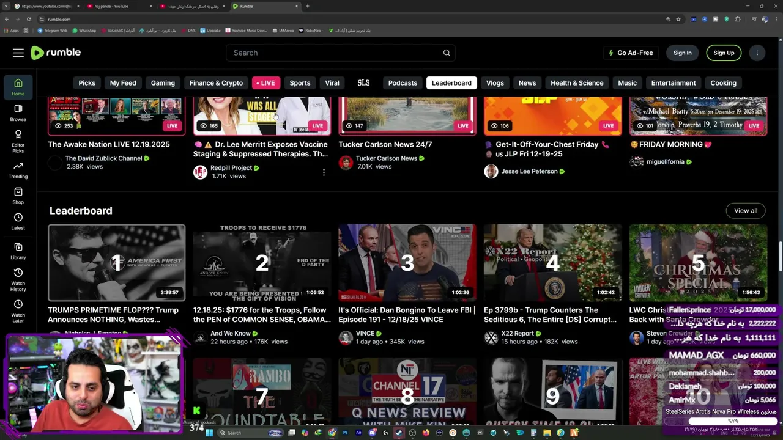This screenshot has height=440, width=783.
Task: Select the Entertainment category tab
Action: (674, 83)
